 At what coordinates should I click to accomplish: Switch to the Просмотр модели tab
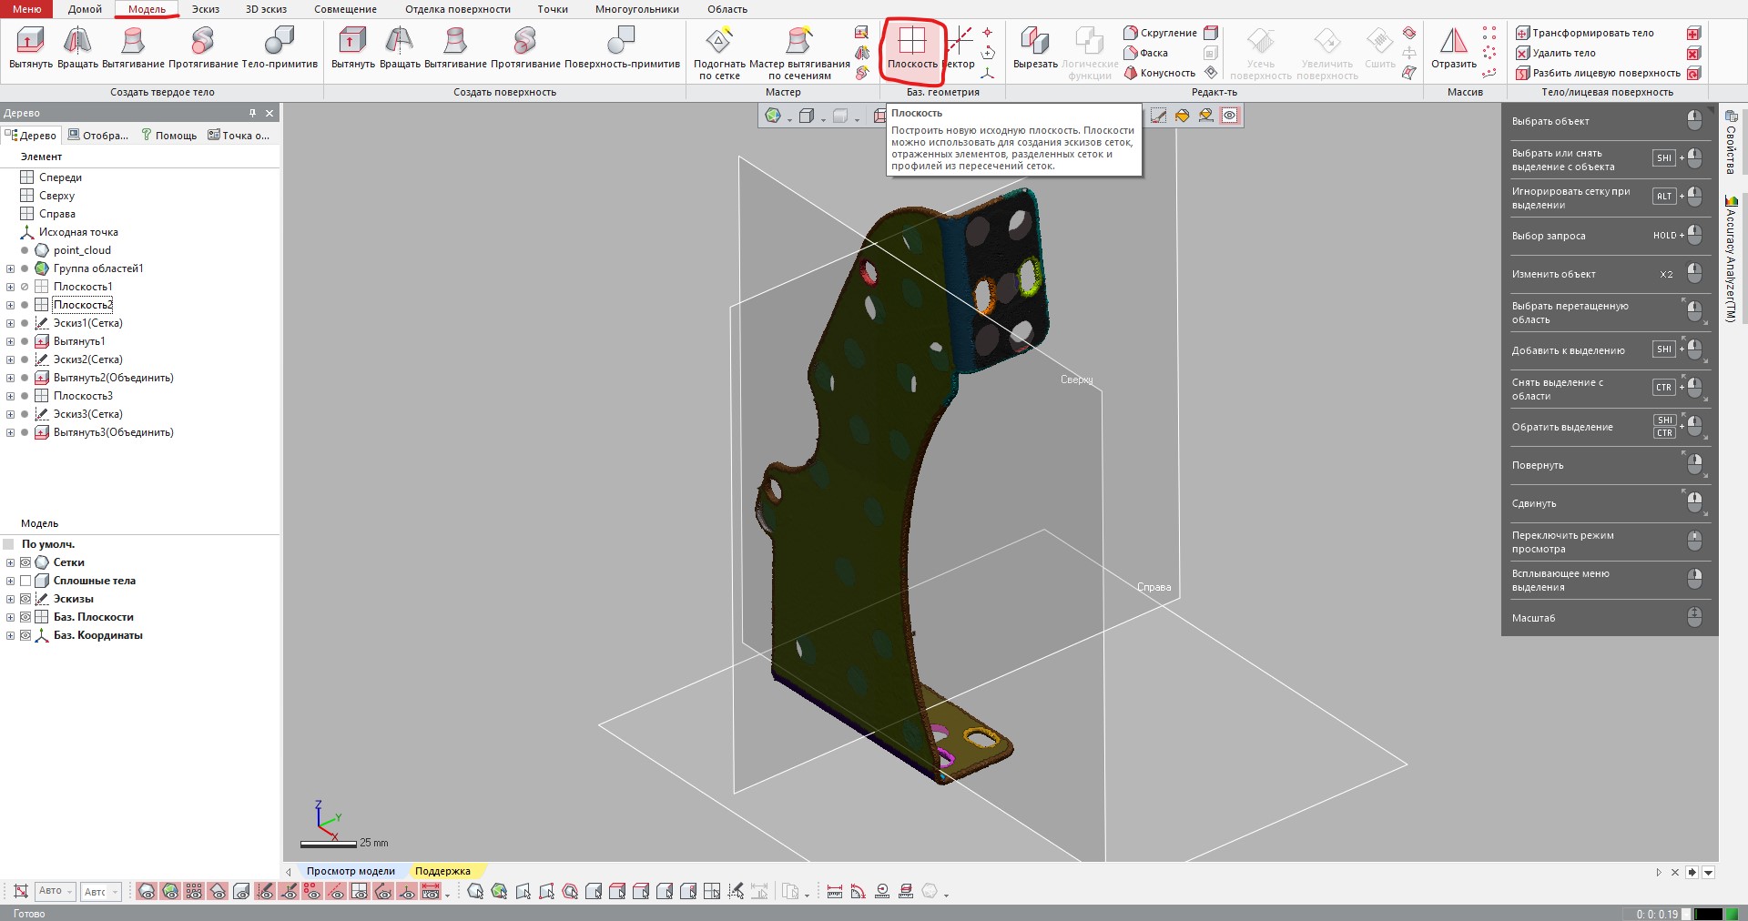[351, 871]
